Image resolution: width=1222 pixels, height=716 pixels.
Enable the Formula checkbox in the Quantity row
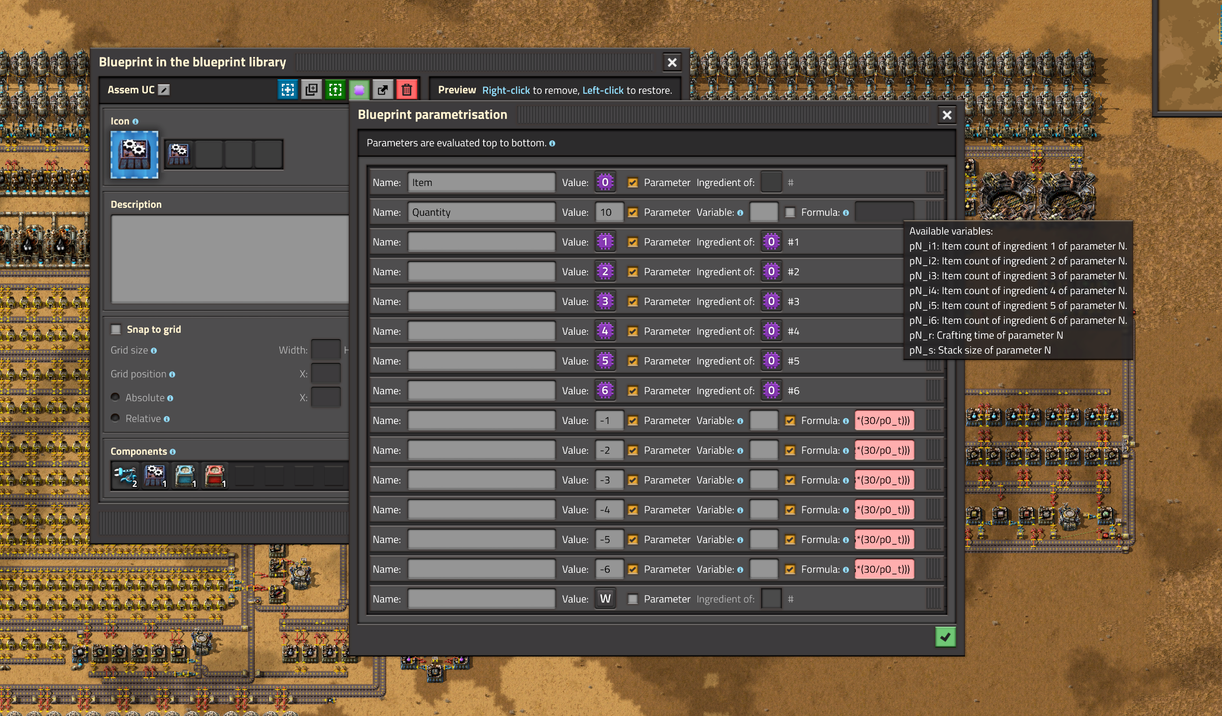tap(790, 212)
